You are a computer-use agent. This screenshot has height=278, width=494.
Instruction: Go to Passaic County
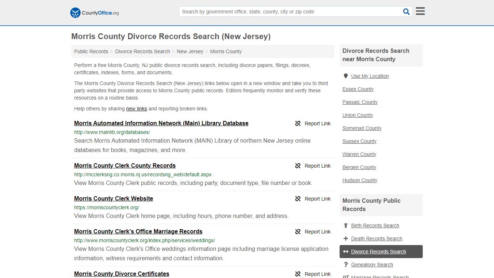(360, 102)
